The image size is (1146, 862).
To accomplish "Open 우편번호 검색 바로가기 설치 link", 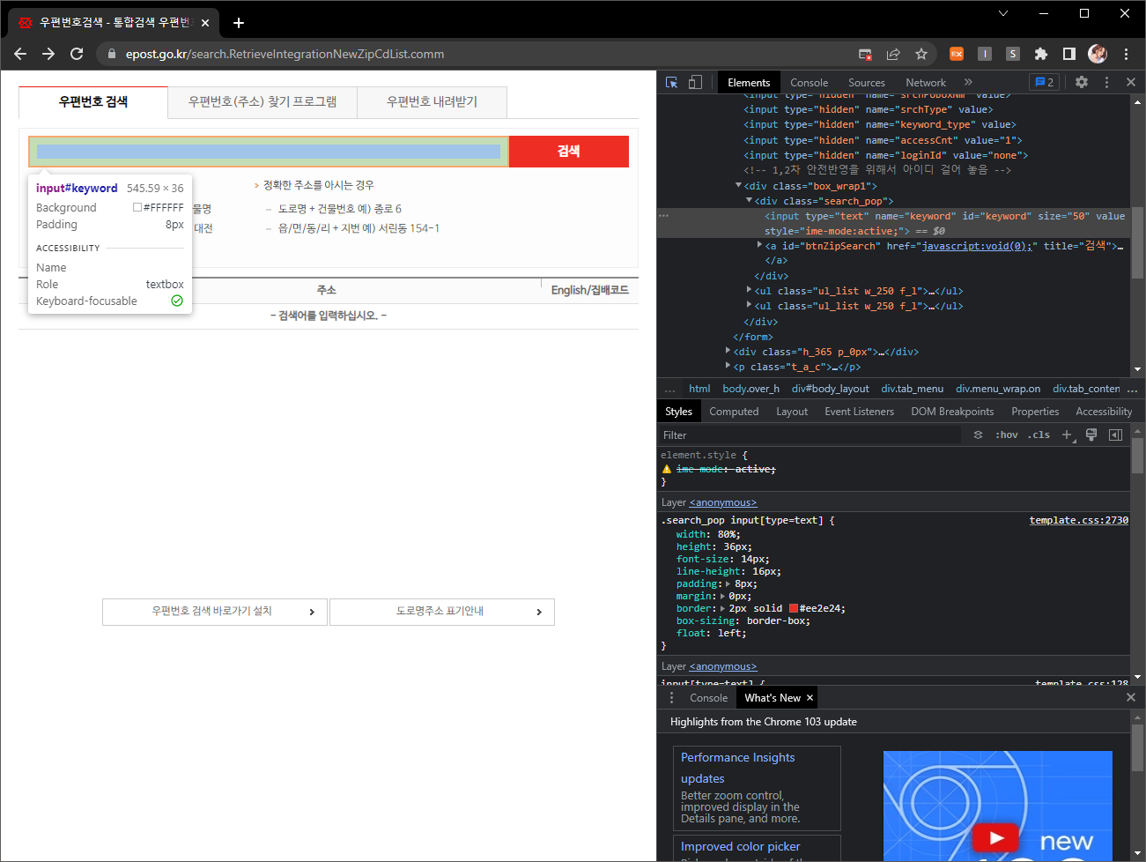I will tap(215, 612).
